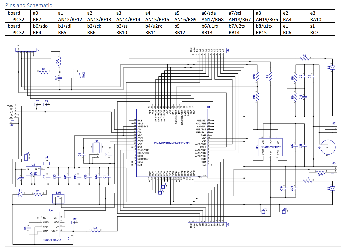
Task: Click the 'RC7' table cell under s1
Action: pos(321,32)
